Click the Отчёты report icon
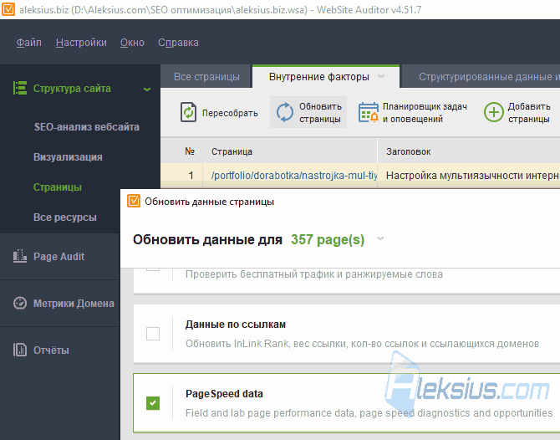Image resolution: width=560 pixels, height=440 pixels. pyautogui.click(x=20, y=350)
